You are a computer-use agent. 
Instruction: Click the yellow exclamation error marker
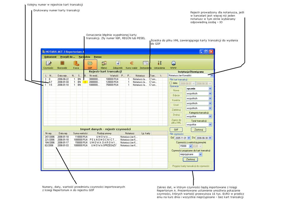click(85, 82)
